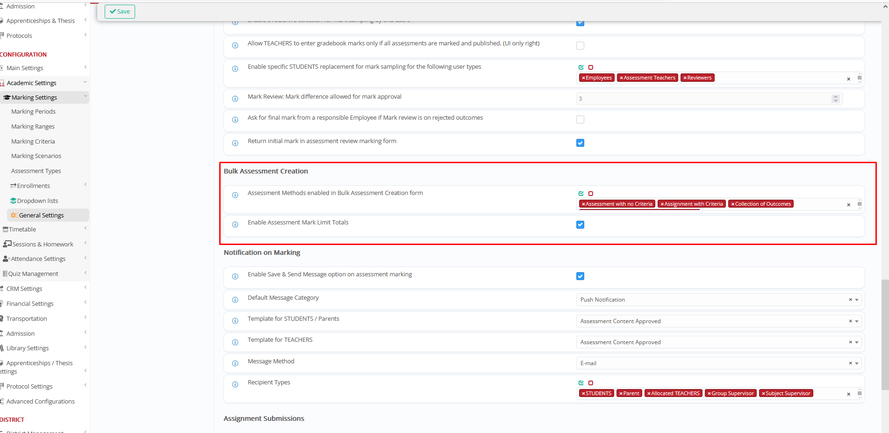Click info icon beside Mark Review difference setting
The width and height of the screenshot is (889, 433).
pos(235,99)
